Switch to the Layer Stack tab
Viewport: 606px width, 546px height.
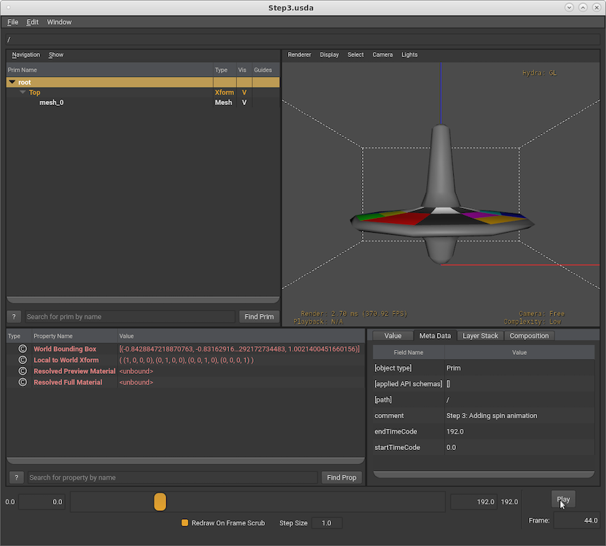click(480, 336)
